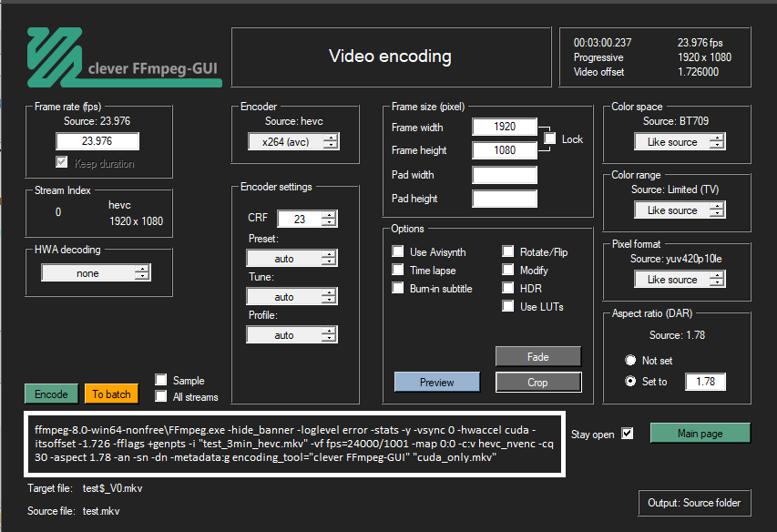Viewport: 777px width, 532px height.
Task: Open the HWA decoding none selector
Action: [x=97, y=273]
